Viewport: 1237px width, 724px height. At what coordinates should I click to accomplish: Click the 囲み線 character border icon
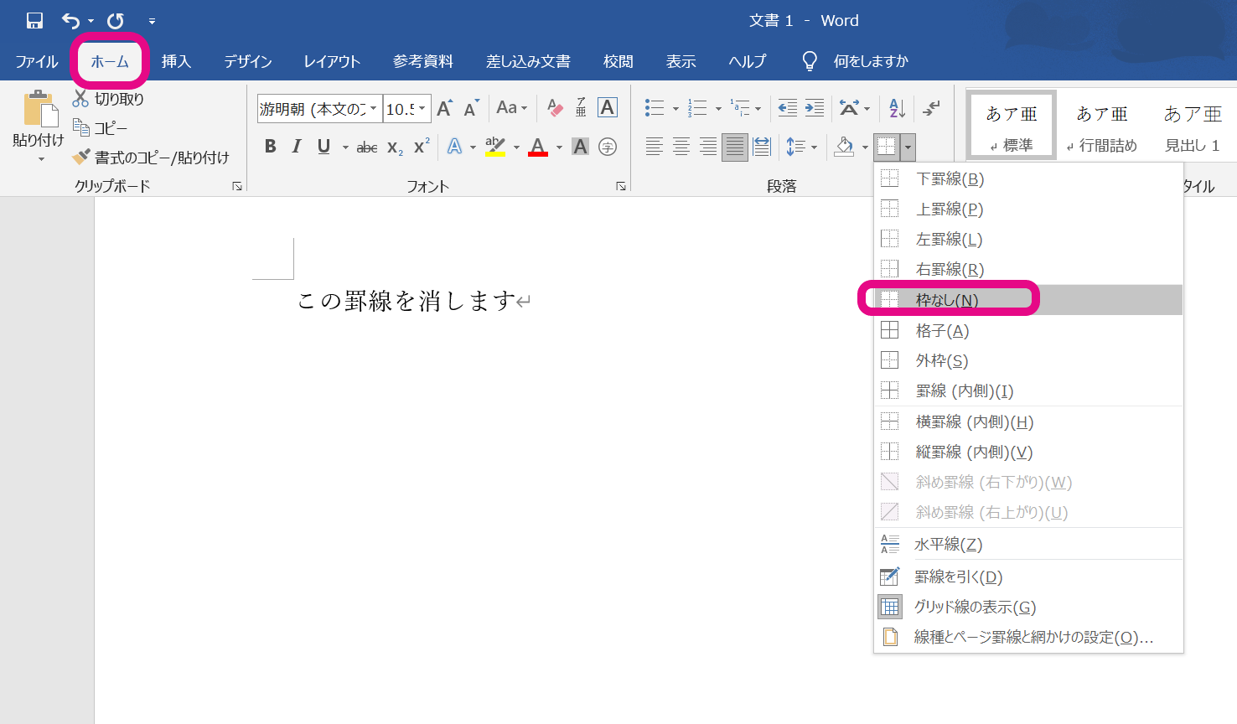(x=608, y=108)
